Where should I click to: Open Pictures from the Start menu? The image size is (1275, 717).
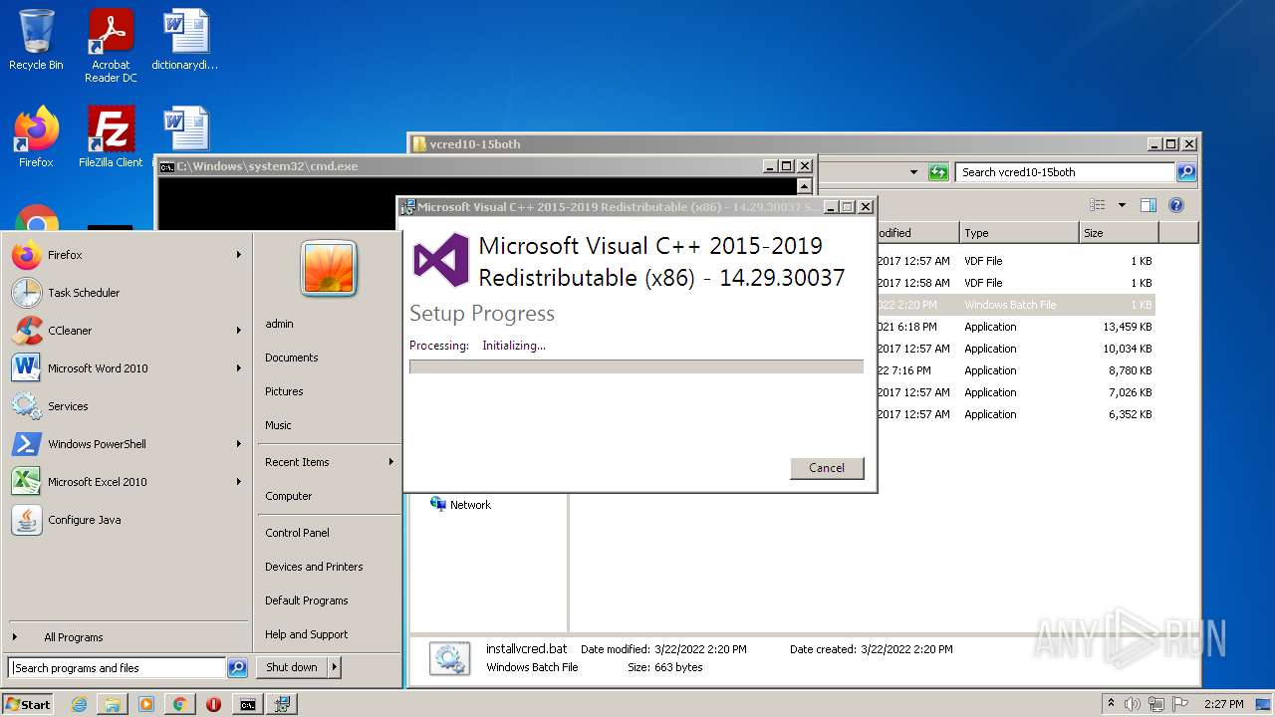point(284,391)
